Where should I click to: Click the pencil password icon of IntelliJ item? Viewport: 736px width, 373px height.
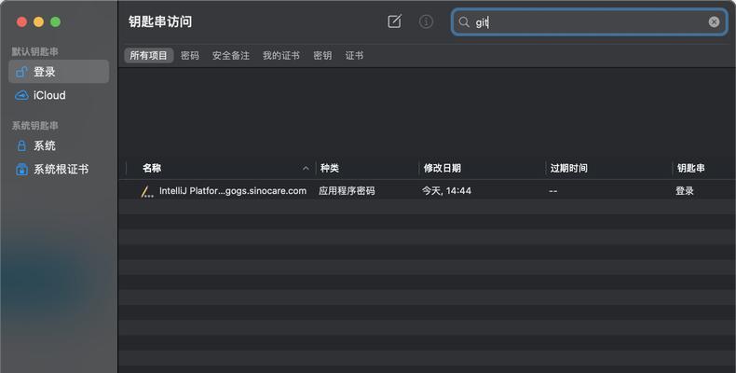click(x=147, y=192)
